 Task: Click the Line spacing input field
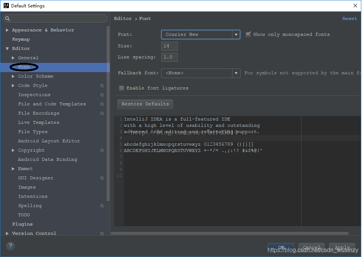click(169, 57)
